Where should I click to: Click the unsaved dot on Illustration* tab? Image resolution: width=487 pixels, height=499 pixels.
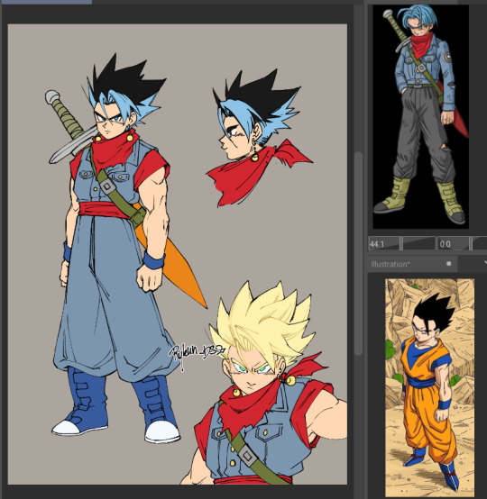449,264
